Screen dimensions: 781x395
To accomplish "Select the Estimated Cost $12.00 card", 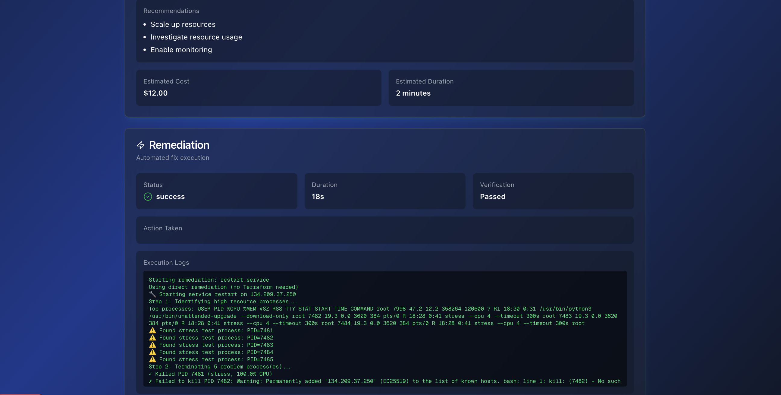I will 258,88.
